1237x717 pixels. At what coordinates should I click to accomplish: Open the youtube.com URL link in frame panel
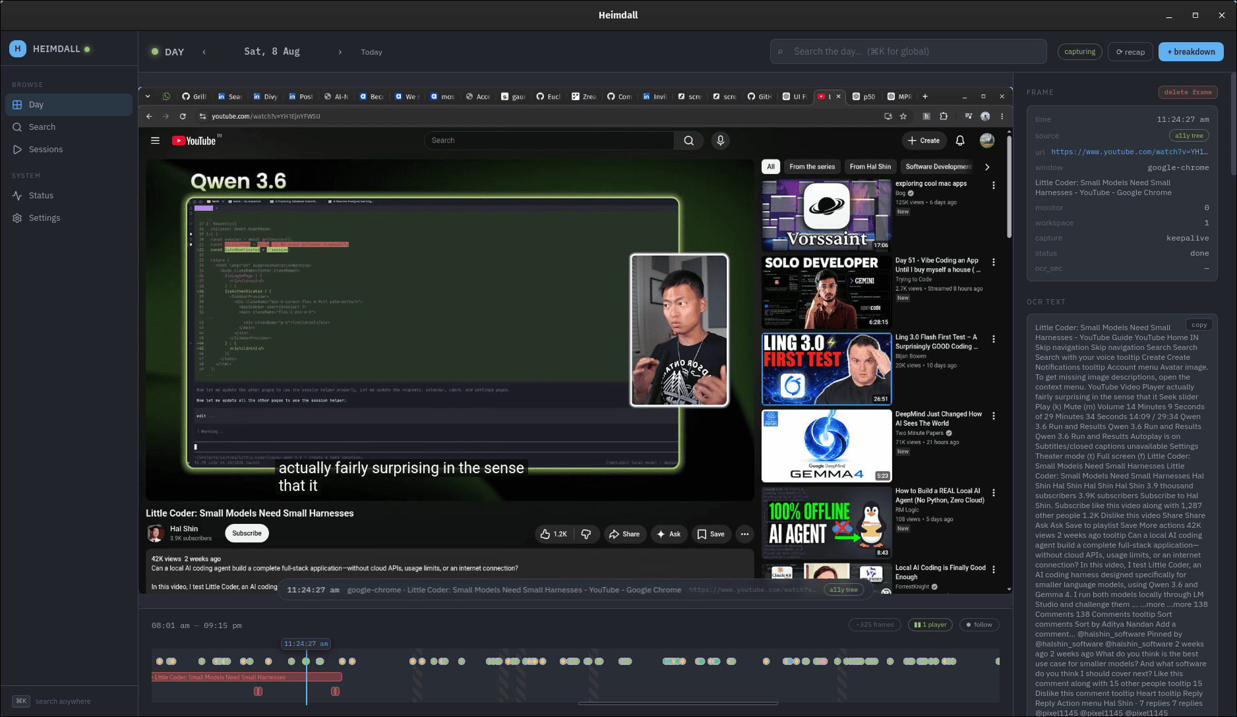pos(1129,152)
